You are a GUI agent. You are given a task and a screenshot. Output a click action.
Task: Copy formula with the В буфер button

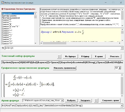coord(85,56)
